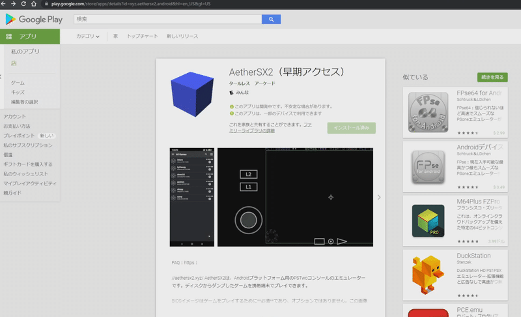Open the PCE.emu title link

(x=469, y=310)
